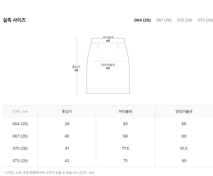Viewport: 213px width, 176px height.
Task: Select the 073 (29) table row label
Action: tap(20, 161)
